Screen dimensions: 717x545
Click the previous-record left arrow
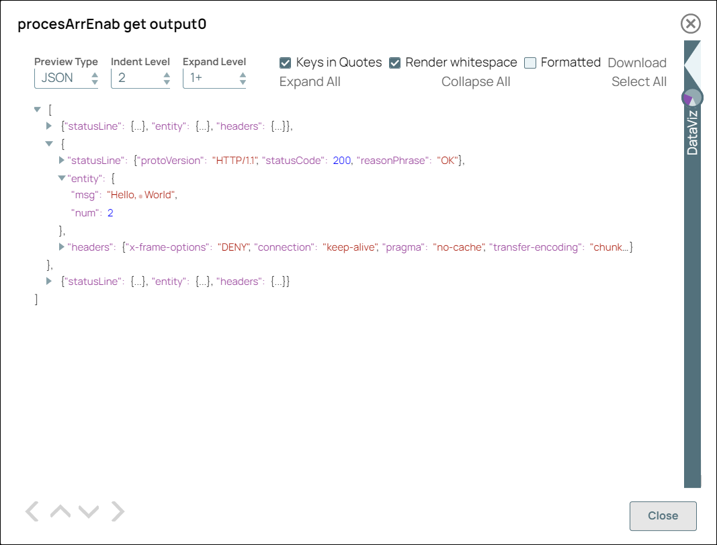coord(31,511)
